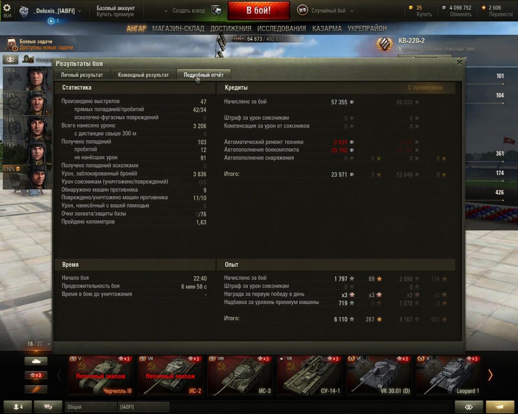Open Боевые задачи notification
518x414 pixels.
click(x=46, y=44)
